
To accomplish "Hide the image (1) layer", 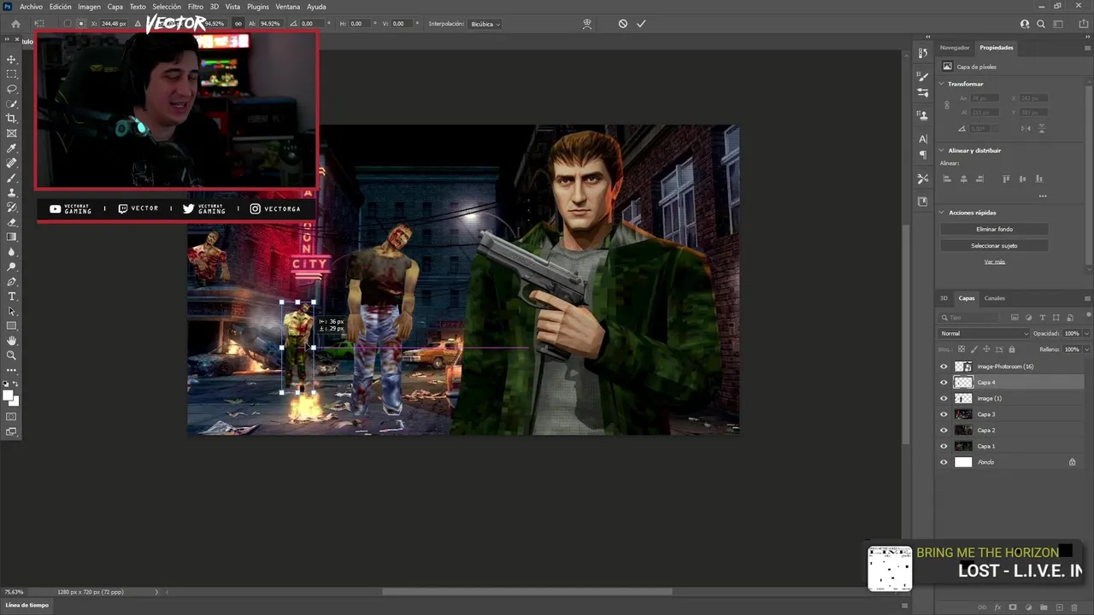I will coord(944,398).
